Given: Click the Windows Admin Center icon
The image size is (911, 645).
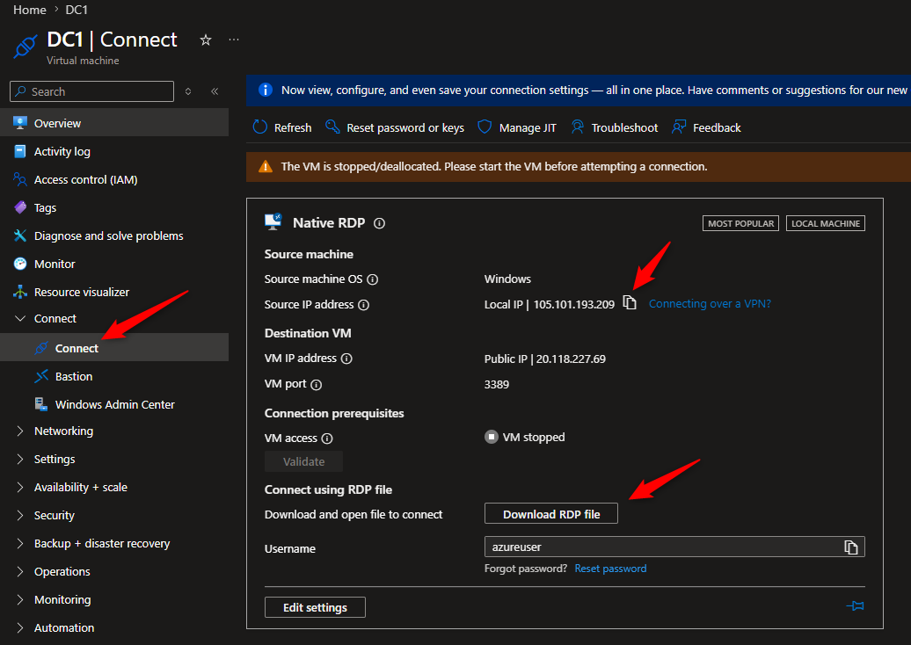Looking at the screenshot, I should (x=41, y=404).
